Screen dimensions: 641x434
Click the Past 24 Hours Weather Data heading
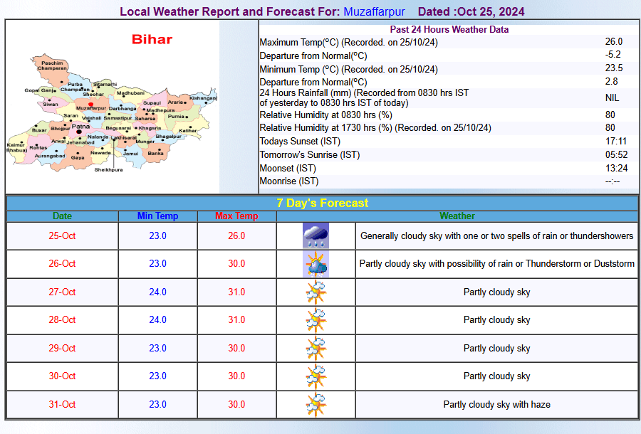coord(449,29)
